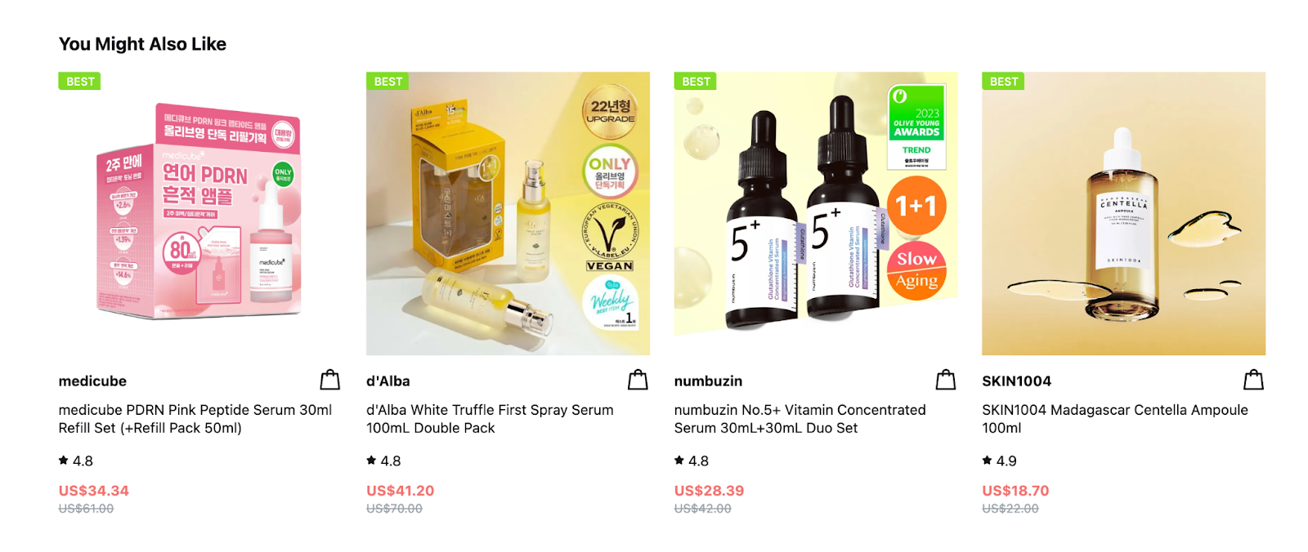Open d'Alba White Truffle First Spray Serum title

490,419
